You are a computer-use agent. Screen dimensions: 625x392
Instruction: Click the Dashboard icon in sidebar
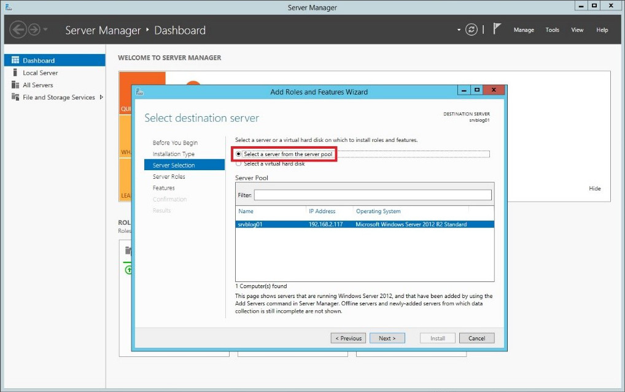coord(15,60)
